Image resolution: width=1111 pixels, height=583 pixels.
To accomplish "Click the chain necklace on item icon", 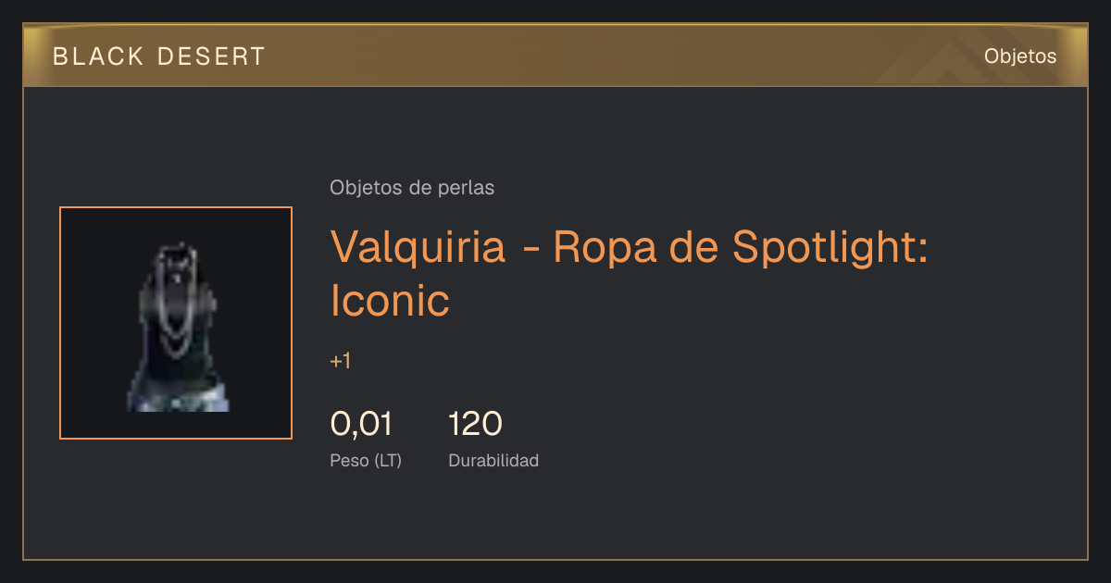I will 176,301.
